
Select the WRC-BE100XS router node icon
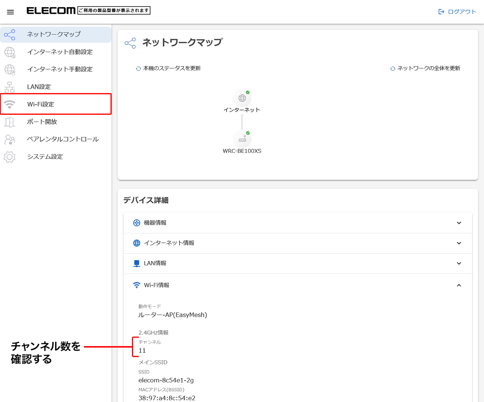(x=242, y=139)
